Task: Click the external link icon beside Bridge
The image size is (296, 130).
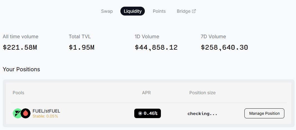Action: point(194,11)
